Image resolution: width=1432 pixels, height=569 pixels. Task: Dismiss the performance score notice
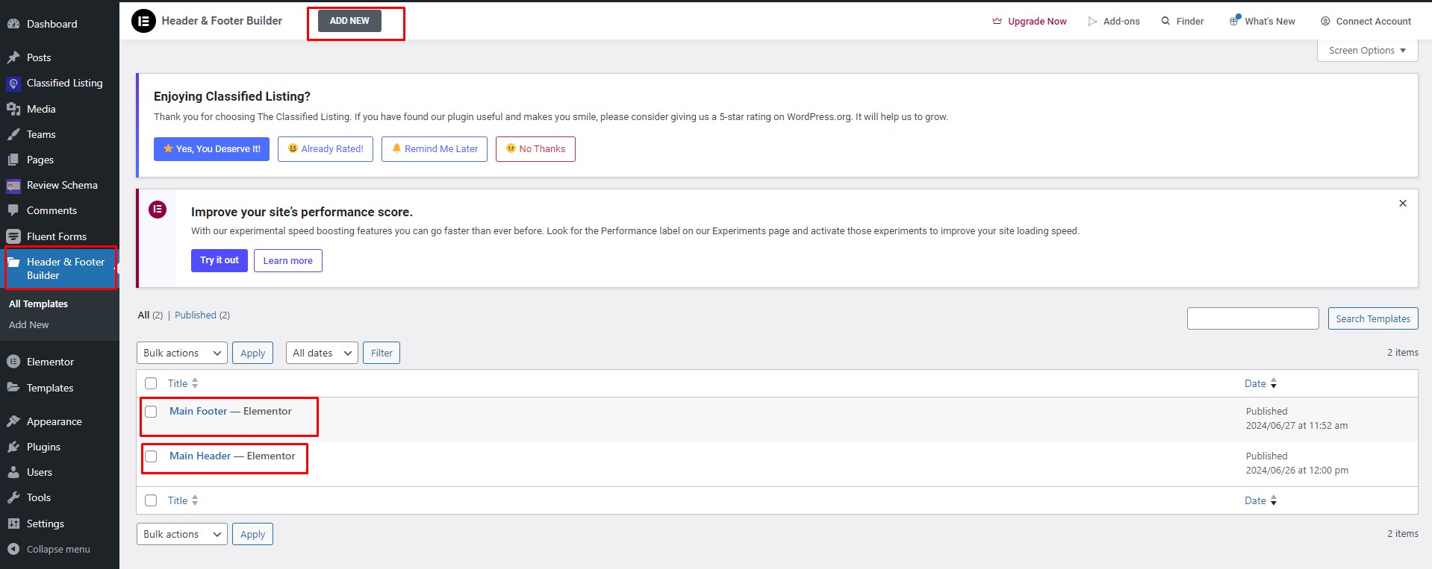[1403, 204]
